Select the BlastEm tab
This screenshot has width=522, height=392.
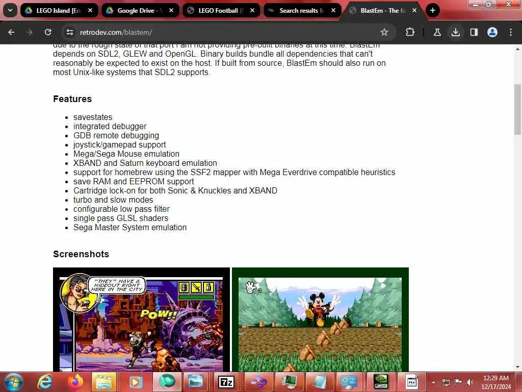coord(383,10)
